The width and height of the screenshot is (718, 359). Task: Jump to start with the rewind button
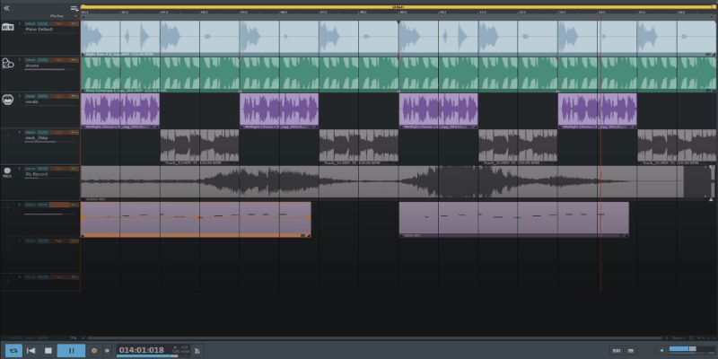point(31,350)
